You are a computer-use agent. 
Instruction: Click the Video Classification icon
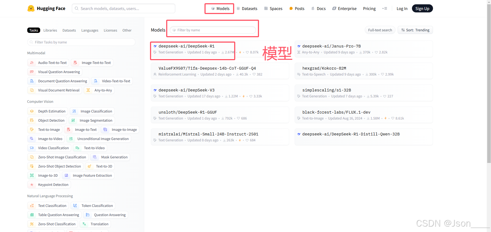click(x=32, y=148)
